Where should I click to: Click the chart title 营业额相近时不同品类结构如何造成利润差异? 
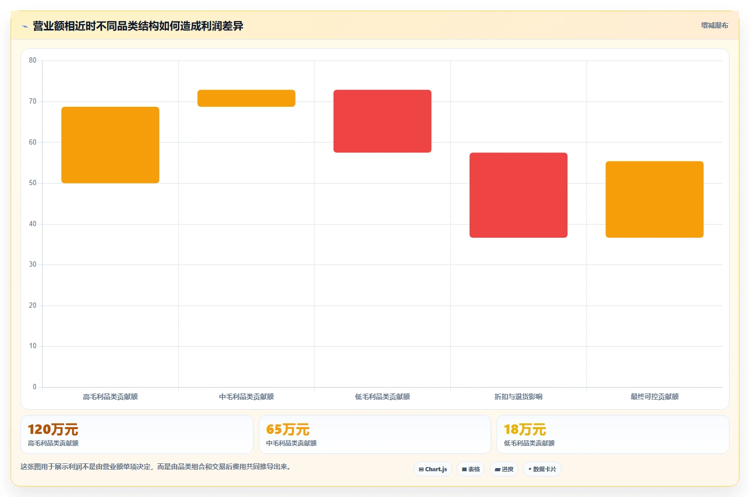tap(138, 26)
